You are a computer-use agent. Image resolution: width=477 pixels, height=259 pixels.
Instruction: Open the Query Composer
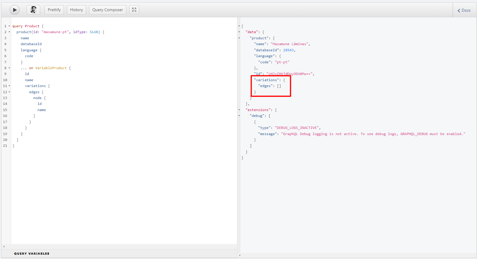[108, 10]
